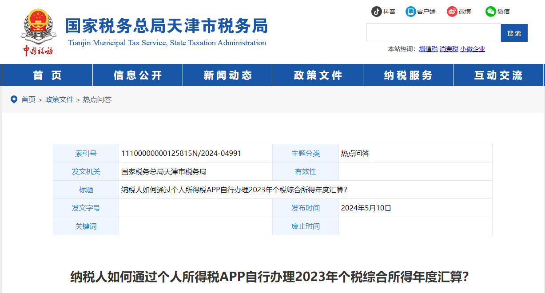Open the hot word 增值税
This screenshot has height=293, width=545.
click(428, 49)
